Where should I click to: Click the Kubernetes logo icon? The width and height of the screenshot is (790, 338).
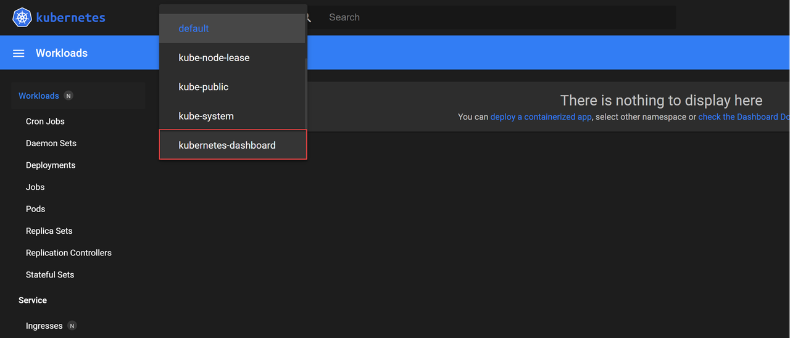click(x=22, y=17)
